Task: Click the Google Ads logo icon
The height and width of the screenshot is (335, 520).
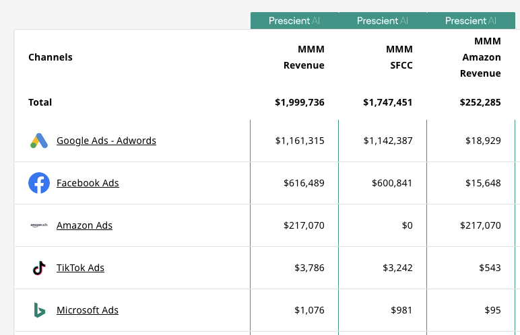Action: click(39, 141)
